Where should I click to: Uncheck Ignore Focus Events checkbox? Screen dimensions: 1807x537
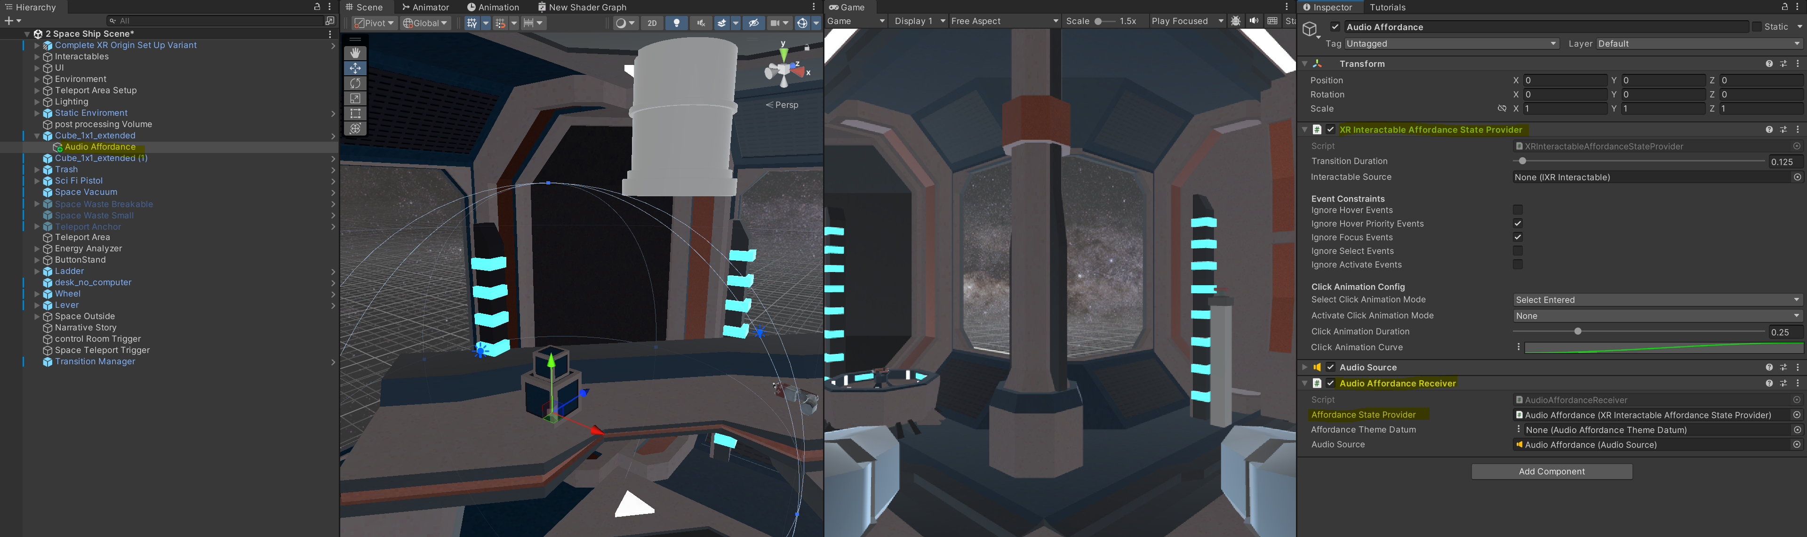(x=1517, y=237)
